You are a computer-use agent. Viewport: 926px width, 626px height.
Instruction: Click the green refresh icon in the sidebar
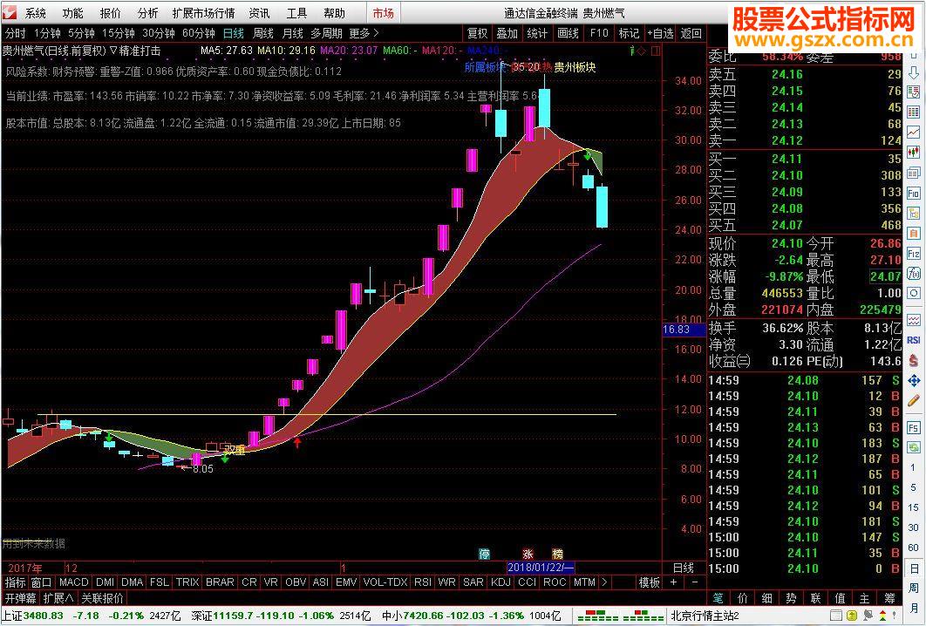913,447
